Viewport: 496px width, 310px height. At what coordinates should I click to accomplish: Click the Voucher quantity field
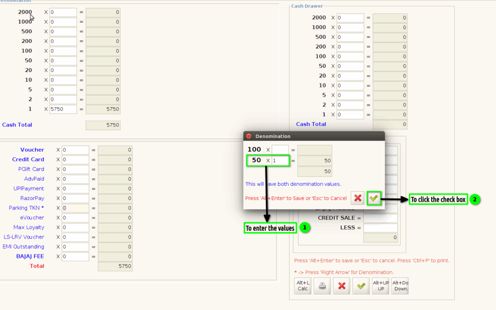pos(75,150)
